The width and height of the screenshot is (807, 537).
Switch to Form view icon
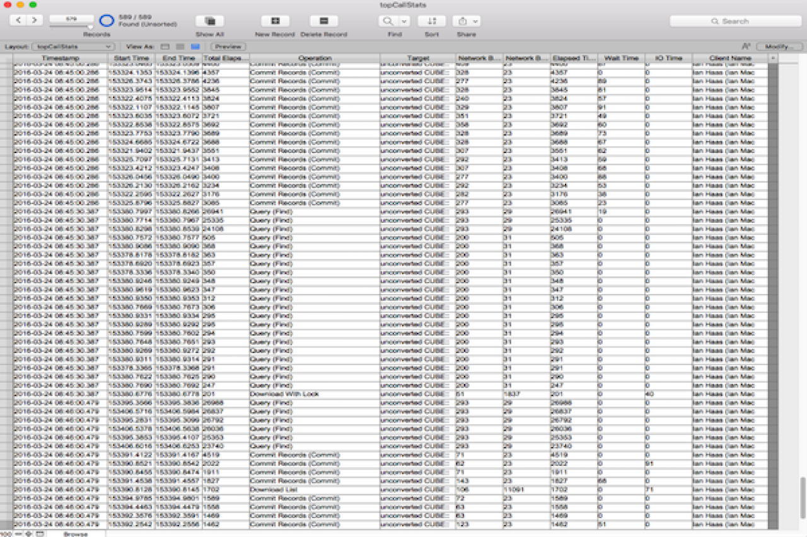165,47
